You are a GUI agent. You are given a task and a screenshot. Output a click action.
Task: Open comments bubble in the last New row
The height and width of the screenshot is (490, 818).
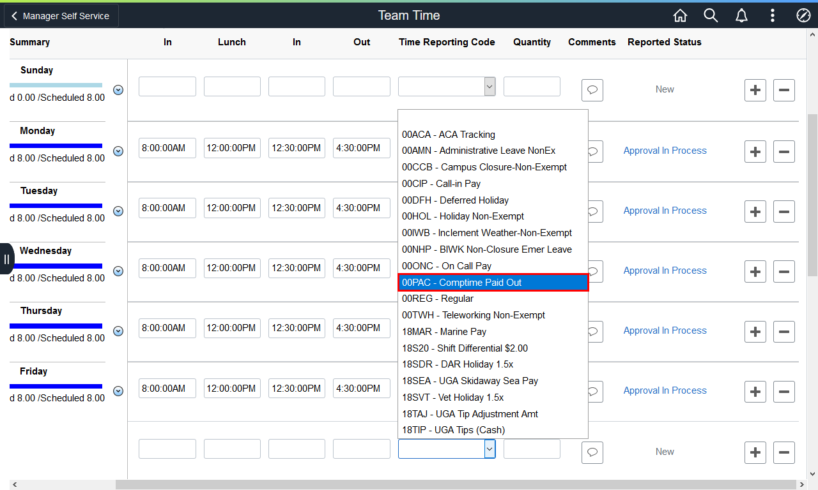point(592,452)
